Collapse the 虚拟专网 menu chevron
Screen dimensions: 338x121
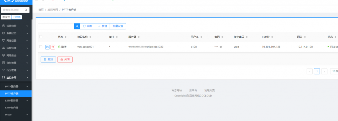27,78
